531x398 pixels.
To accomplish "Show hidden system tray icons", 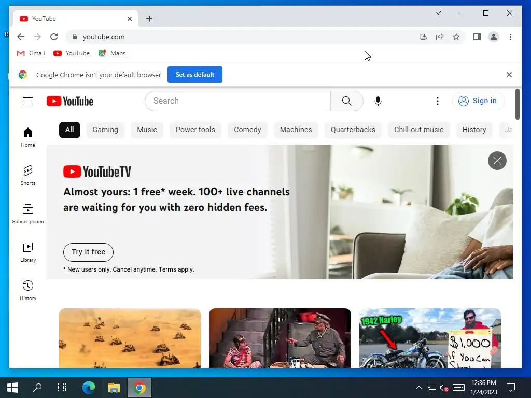I will pyautogui.click(x=419, y=388).
